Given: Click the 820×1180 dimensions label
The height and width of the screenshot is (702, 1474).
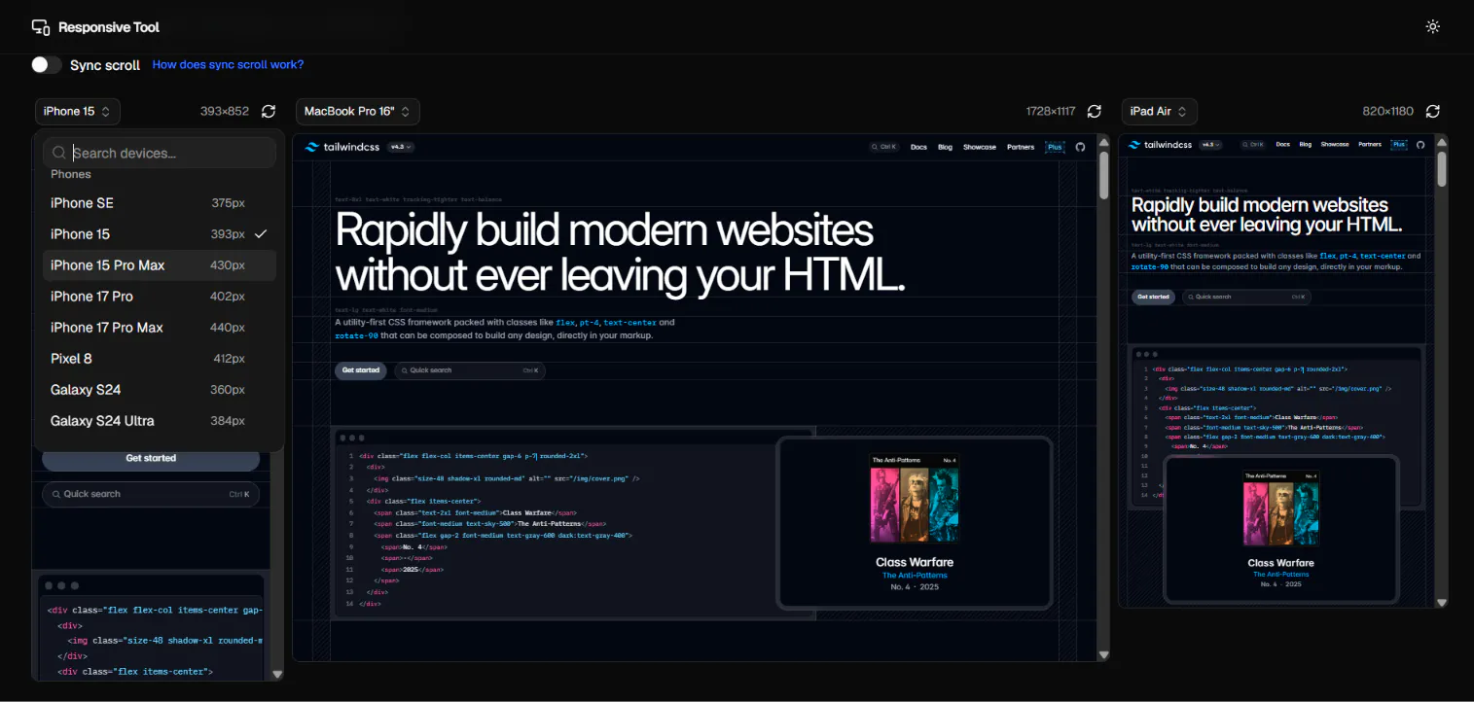Looking at the screenshot, I should coord(1388,112).
